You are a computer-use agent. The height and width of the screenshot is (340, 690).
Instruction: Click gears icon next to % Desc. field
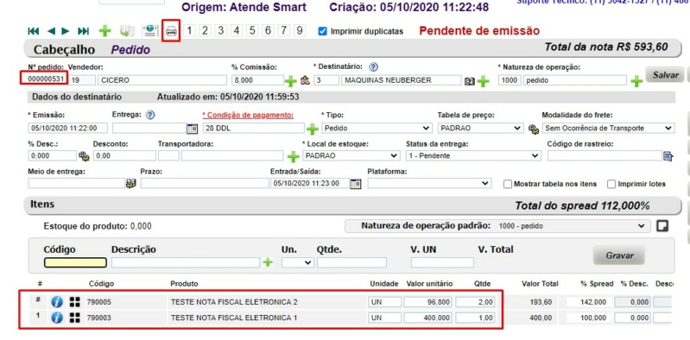[x=84, y=155]
